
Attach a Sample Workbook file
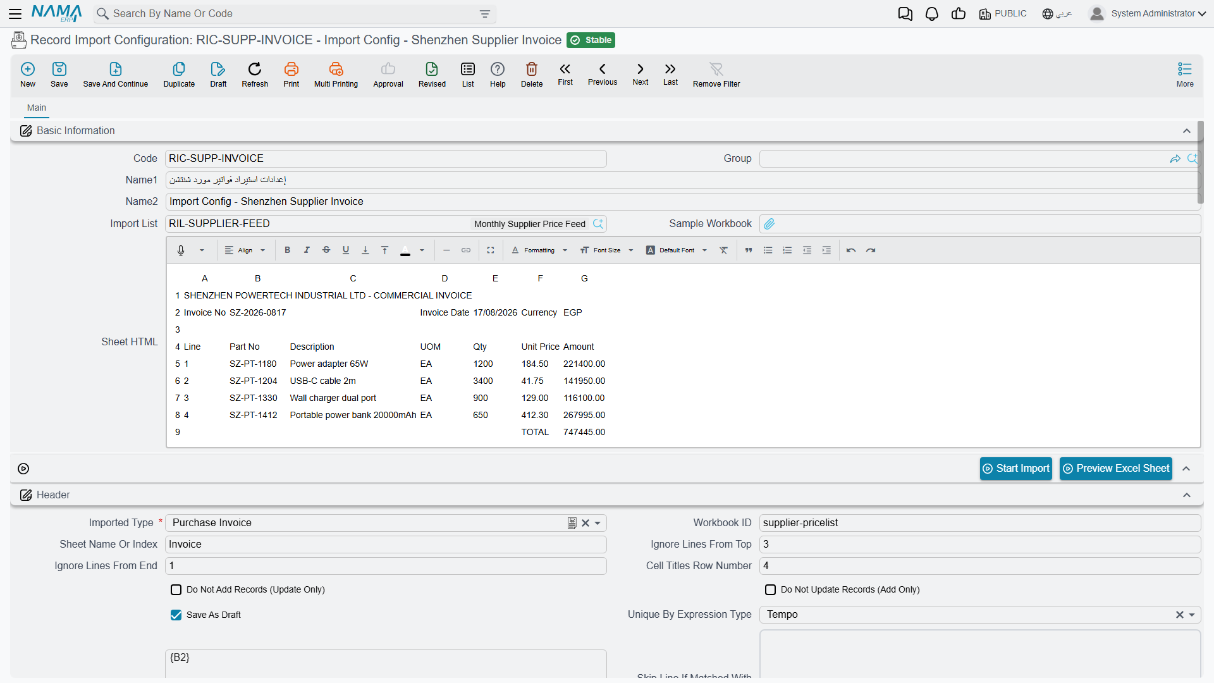tap(769, 224)
